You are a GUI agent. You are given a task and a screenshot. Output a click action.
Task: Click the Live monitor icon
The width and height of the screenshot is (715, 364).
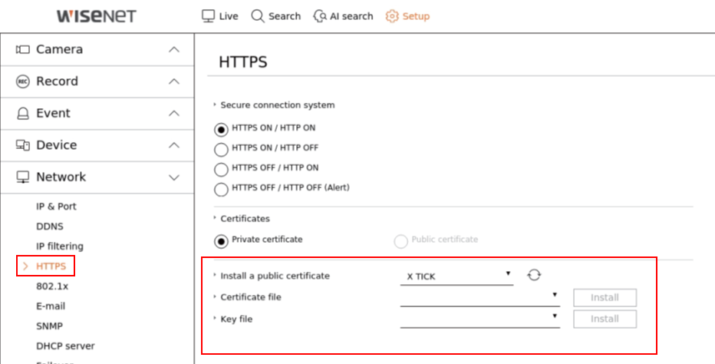(208, 16)
